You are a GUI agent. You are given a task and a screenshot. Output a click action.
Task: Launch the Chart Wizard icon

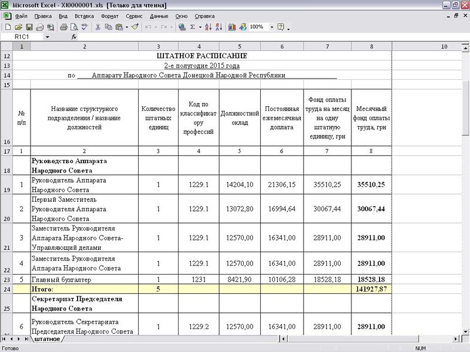pyautogui.click(x=231, y=27)
